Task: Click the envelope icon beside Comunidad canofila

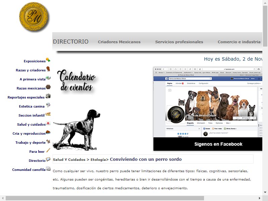Action: pos(48,169)
